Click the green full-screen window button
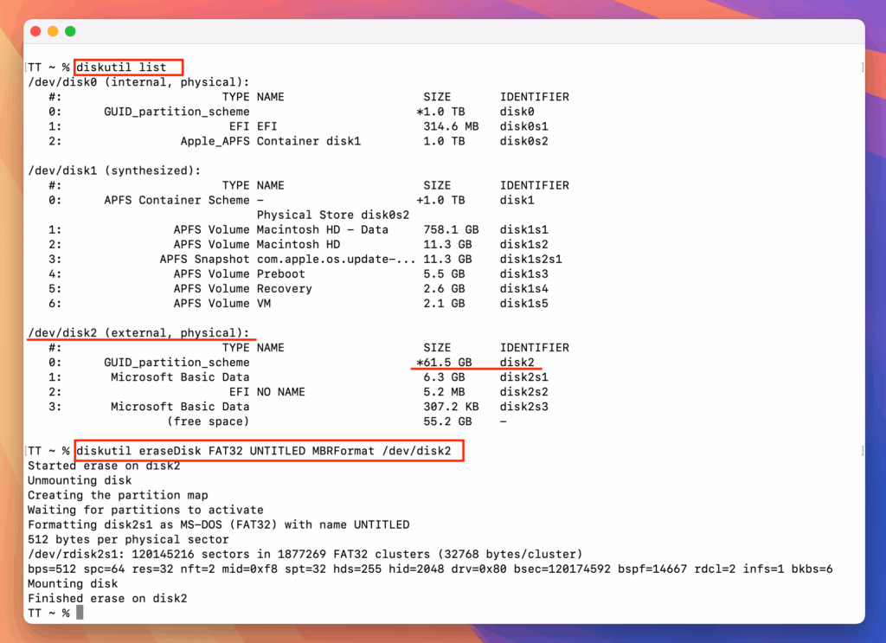886x643 pixels. 70,31
